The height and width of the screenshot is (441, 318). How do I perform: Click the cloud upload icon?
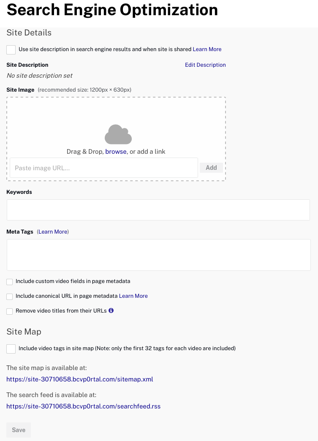coord(118,134)
